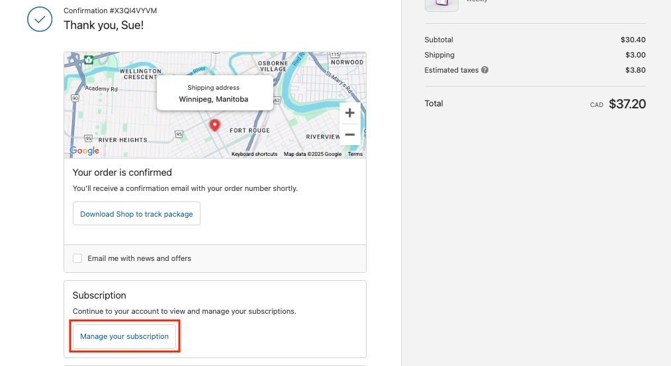671x366 pixels.
Task: Click the NORWOOD map label
Action: [347, 62]
